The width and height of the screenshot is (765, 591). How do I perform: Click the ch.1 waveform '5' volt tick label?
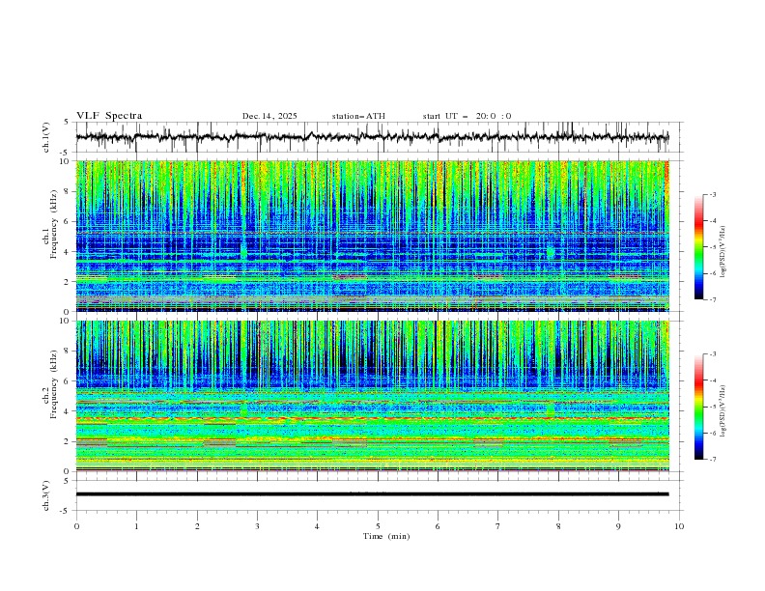click(x=68, y=123)
